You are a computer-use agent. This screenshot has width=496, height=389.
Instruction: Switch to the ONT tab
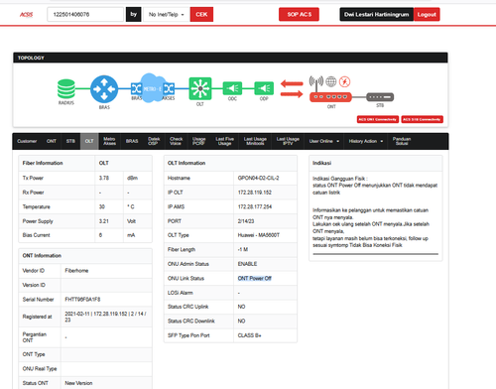coord(52,141)
